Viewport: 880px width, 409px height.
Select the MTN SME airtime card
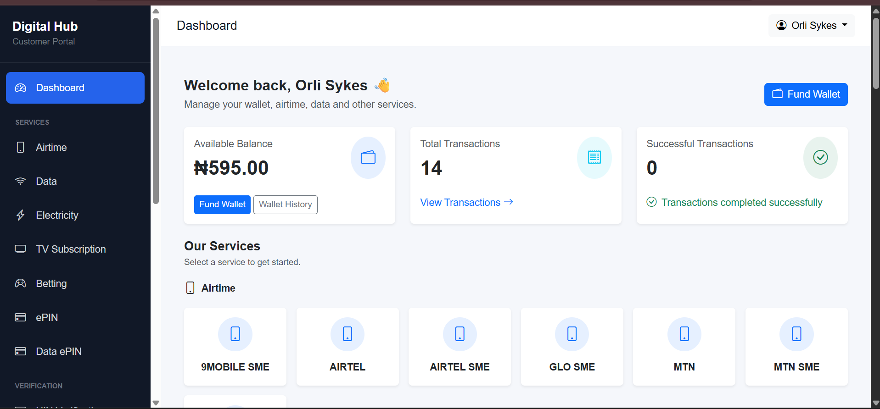click(x=796, y=347)
